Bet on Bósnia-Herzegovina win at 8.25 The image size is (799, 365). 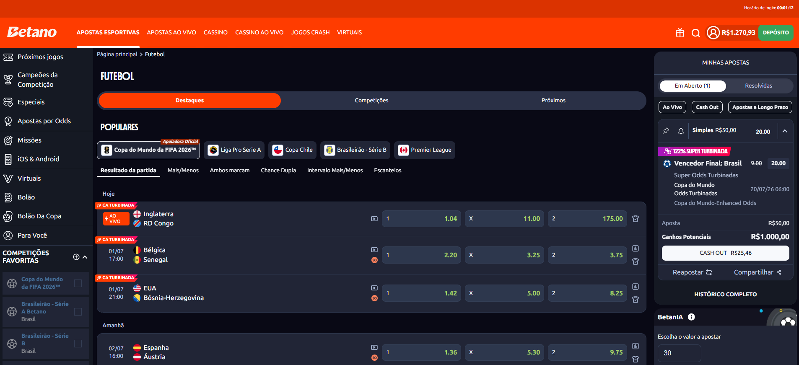(x=587, y=293)
